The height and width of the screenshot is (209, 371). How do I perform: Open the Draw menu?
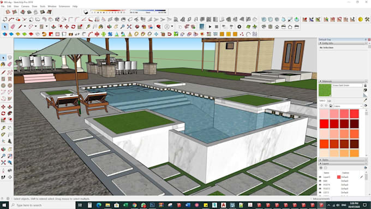(x=34, y=7)
